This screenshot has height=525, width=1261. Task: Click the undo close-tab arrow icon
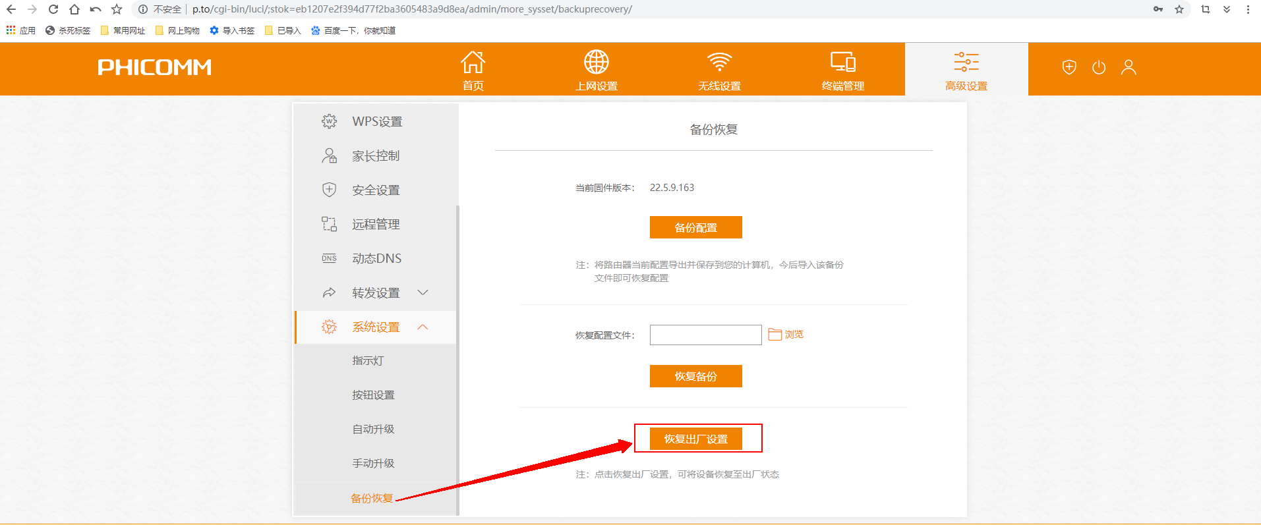click(96, 9)
